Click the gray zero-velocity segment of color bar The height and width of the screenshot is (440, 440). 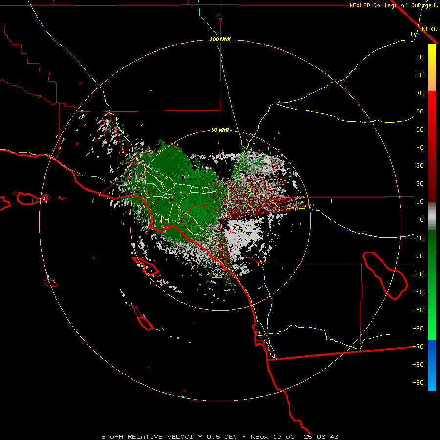coord(432,217)
